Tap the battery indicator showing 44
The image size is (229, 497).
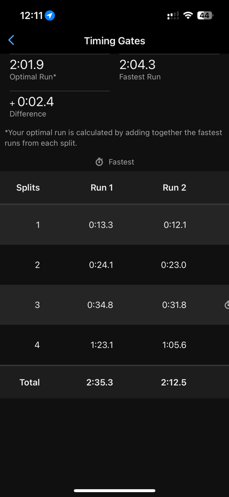[x=205, y=15]
